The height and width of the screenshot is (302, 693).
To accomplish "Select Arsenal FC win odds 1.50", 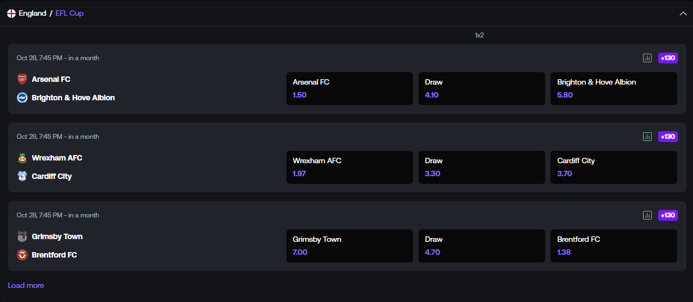I will (x=349, y=88).
